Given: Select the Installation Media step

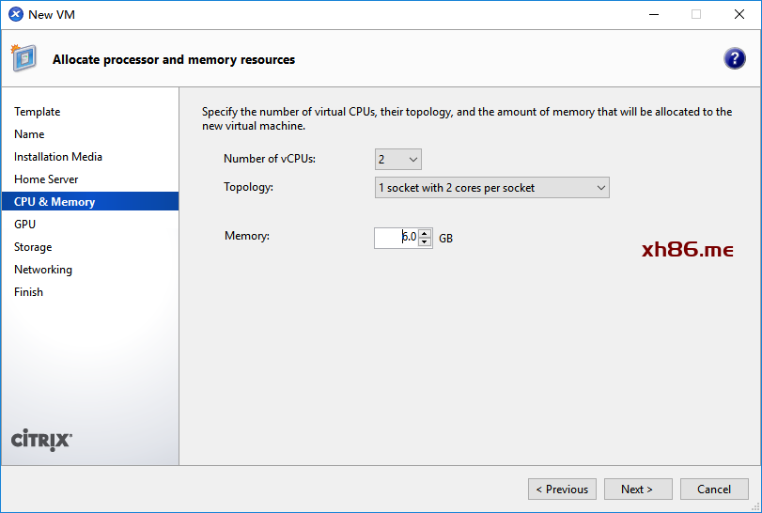Looking at the screenshot, I should pyautogui.click(x=58, y=157).
